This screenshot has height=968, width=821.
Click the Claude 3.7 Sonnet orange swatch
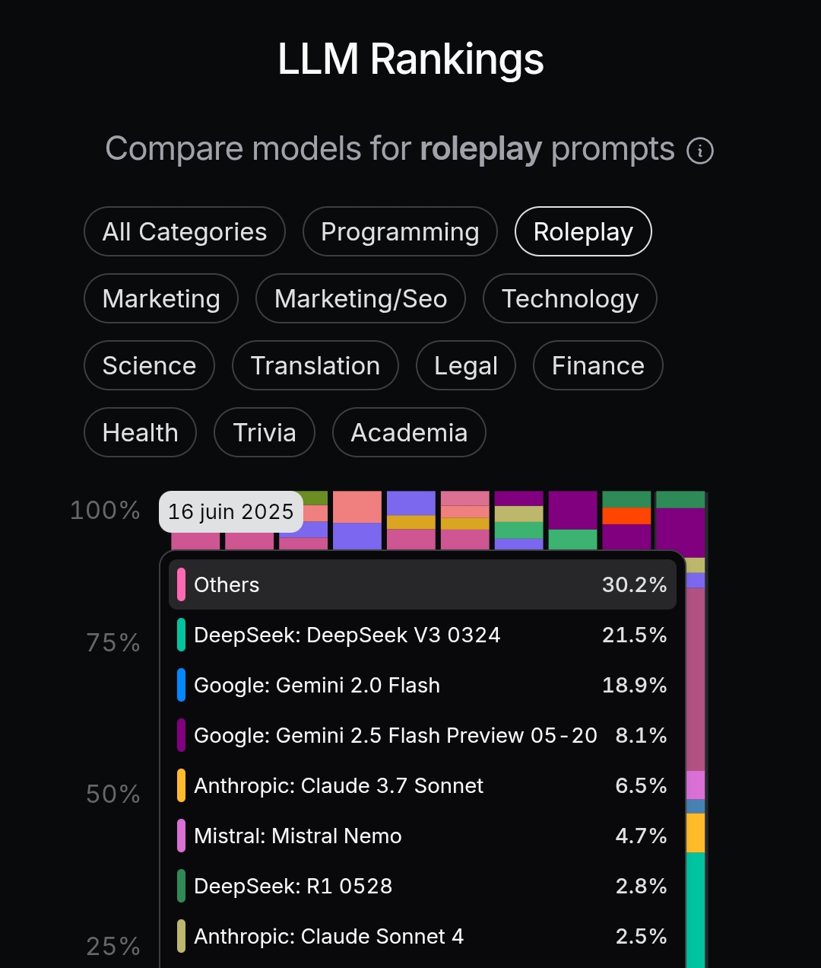coord(182,785)
